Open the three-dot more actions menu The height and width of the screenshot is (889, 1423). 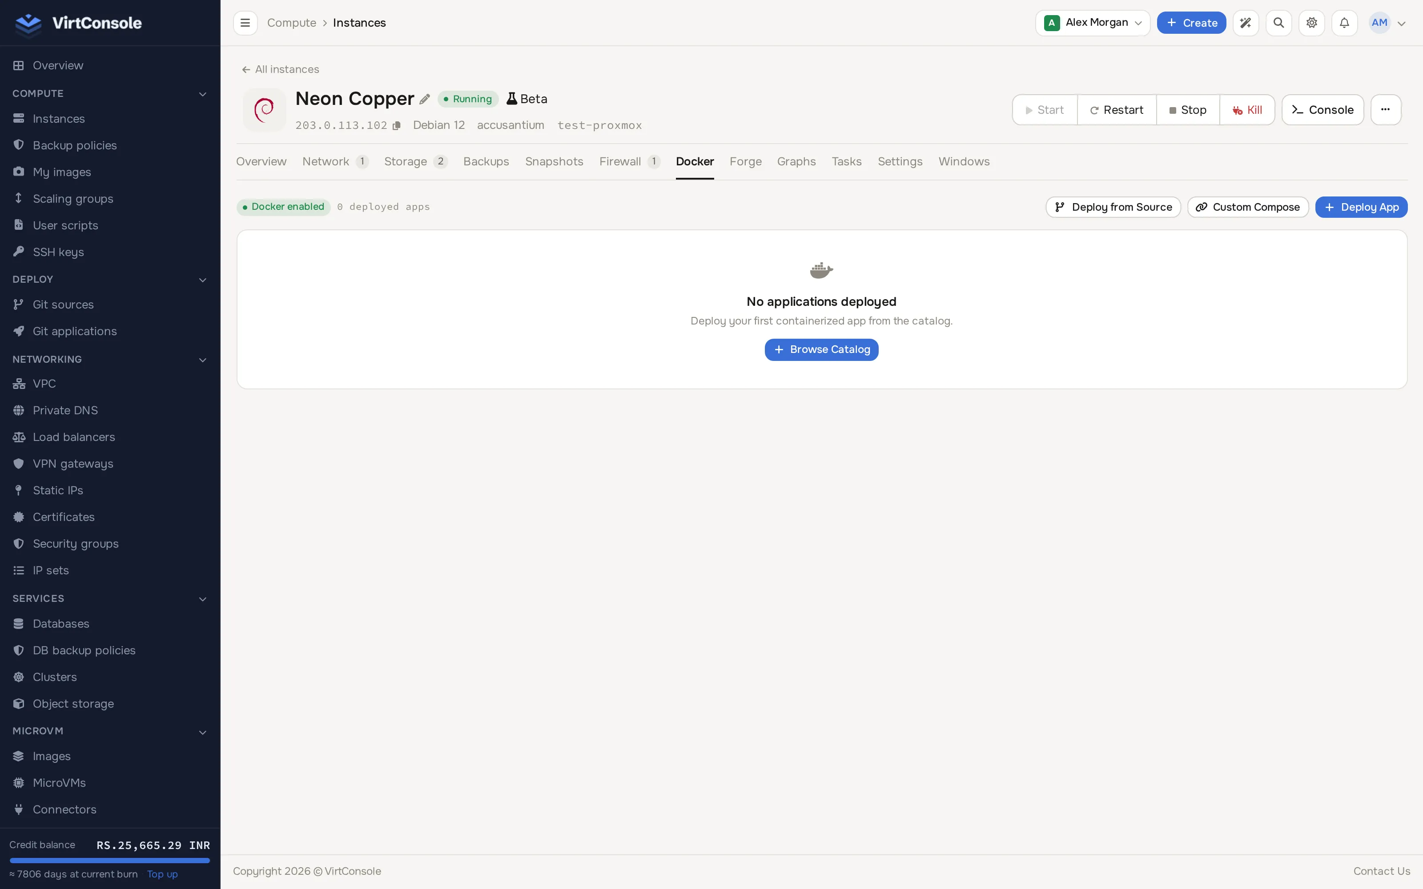(x=1385, y=109)
